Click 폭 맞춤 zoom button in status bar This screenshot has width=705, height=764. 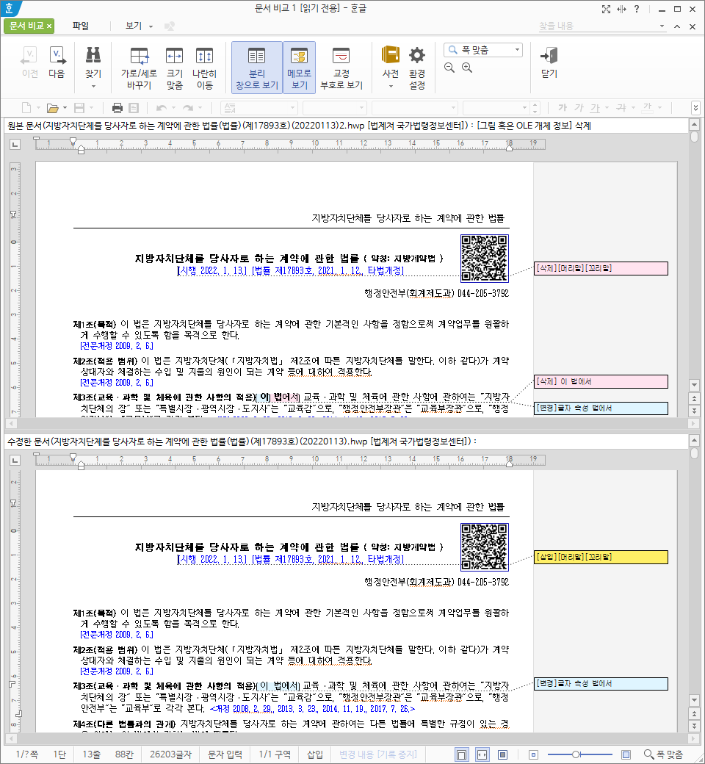(x=664, y=754)
